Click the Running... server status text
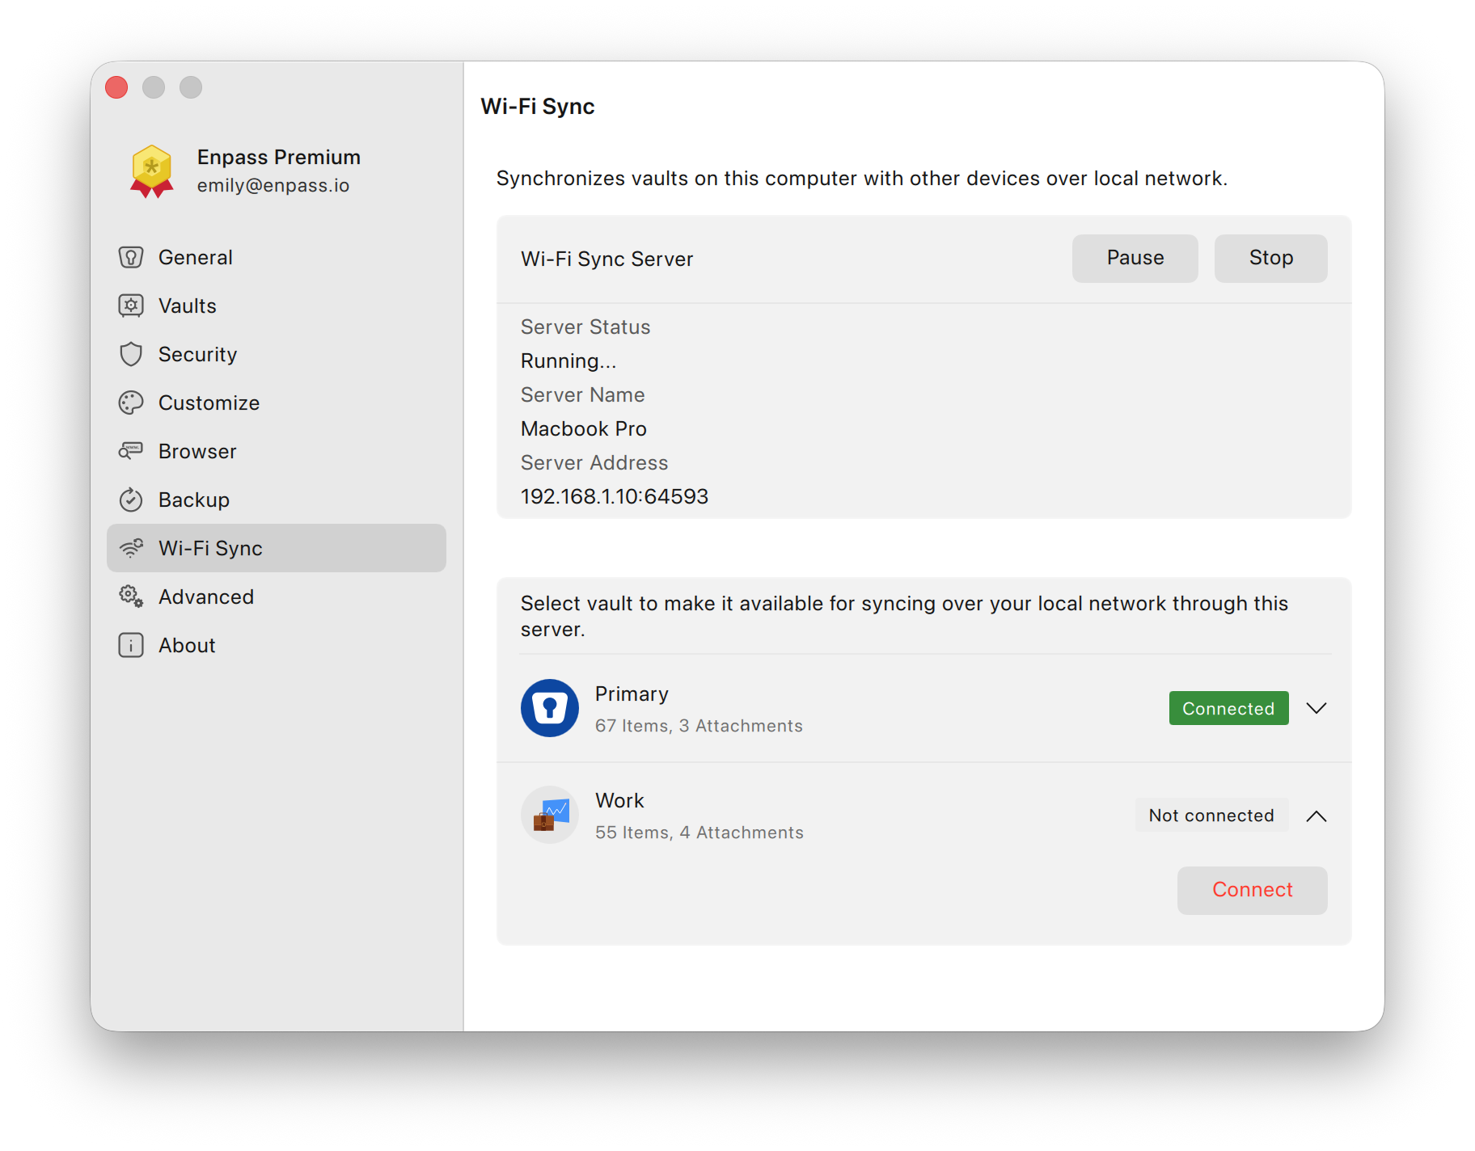Viewport: 1475px width, 1151px height. pyautogui.click(x=568, y=361)
